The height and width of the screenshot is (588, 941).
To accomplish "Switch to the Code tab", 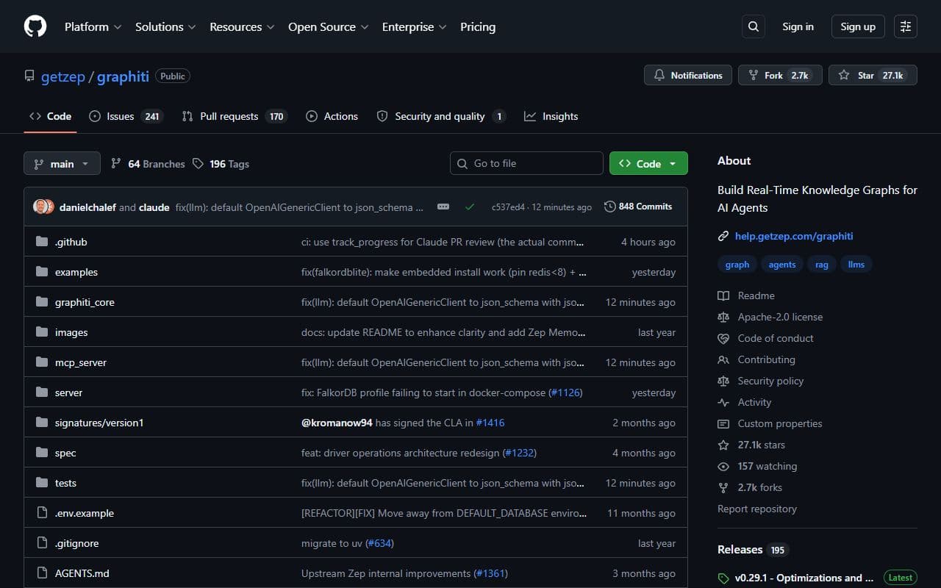I will (50, 116).
